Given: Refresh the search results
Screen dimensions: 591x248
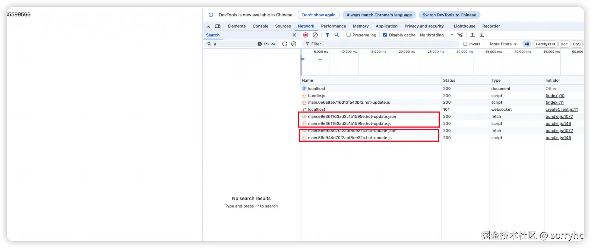Looking at the screenshot, I should (x=285, y=44).
